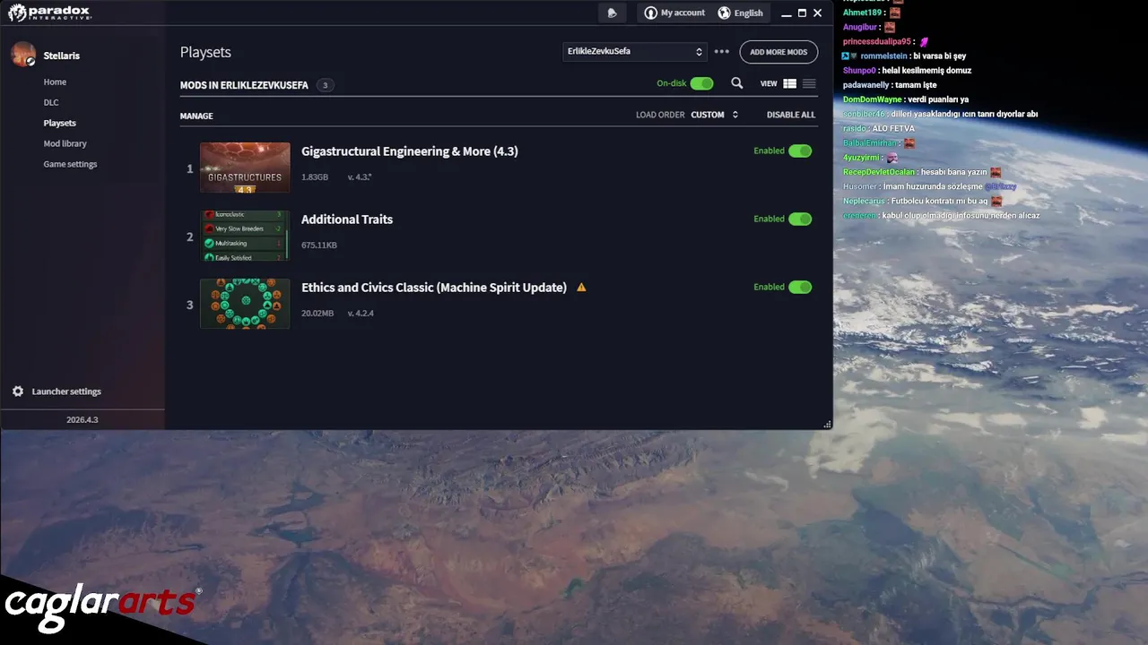Click the Additional Traits thumbnail

245,236
